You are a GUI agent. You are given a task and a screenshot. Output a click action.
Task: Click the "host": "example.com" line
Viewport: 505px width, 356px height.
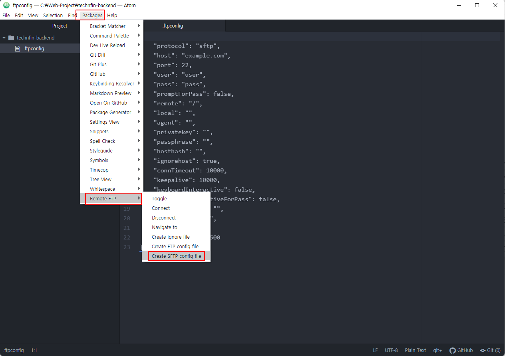point(192,55)
